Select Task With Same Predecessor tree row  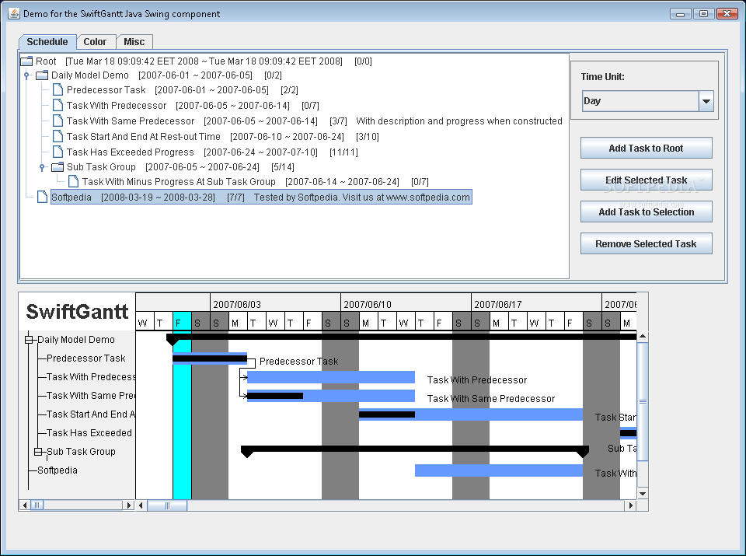pyautogui.click(x=315, y=121)
